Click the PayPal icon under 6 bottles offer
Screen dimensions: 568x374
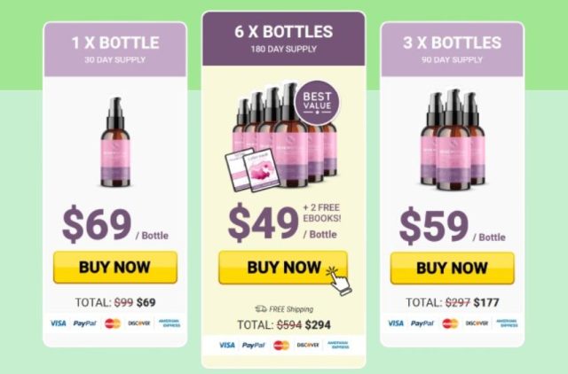click(x=254, y=345)
